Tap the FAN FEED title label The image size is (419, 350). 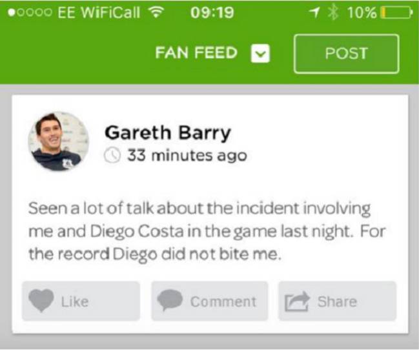coord(196,52)
